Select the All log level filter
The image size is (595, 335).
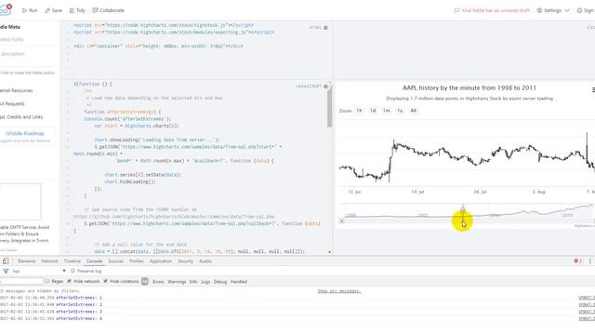[x=145, y=281]
